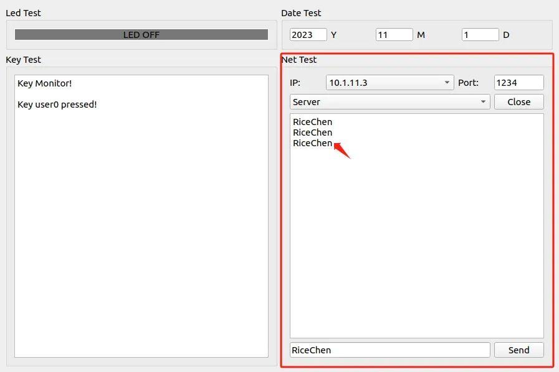559x372 pixels.
Task: Click the month field showing 11
Action: coord(394,35)
